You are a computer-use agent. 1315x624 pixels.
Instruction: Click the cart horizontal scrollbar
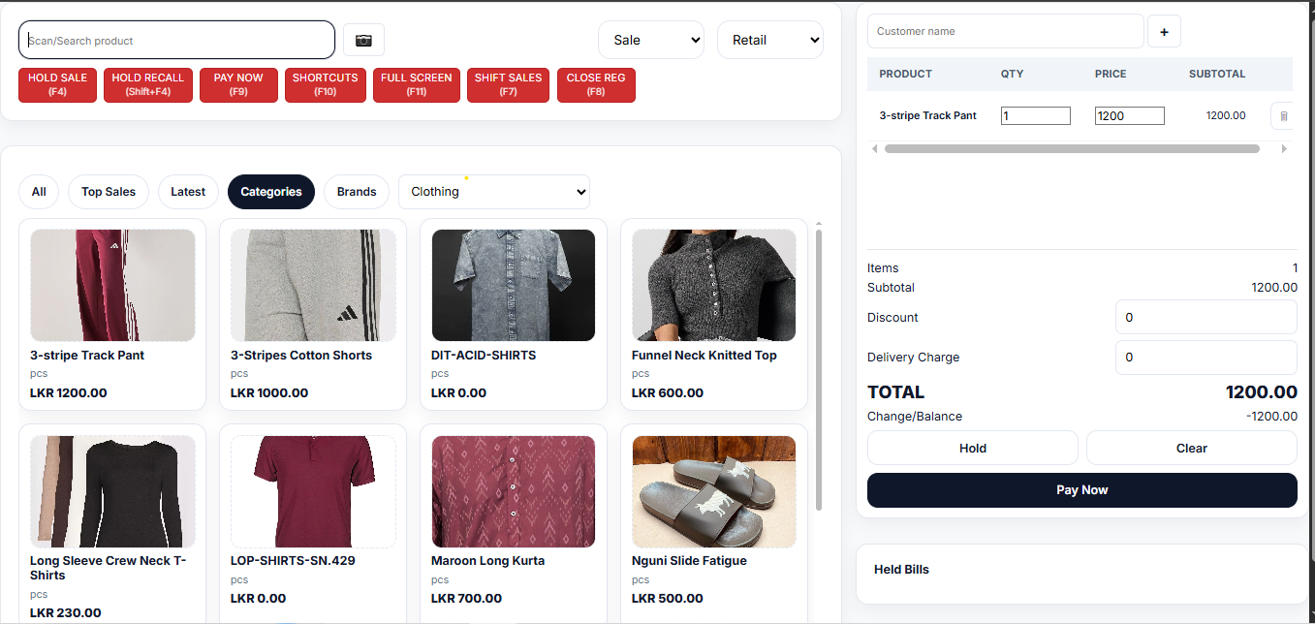pos(1072,149)
